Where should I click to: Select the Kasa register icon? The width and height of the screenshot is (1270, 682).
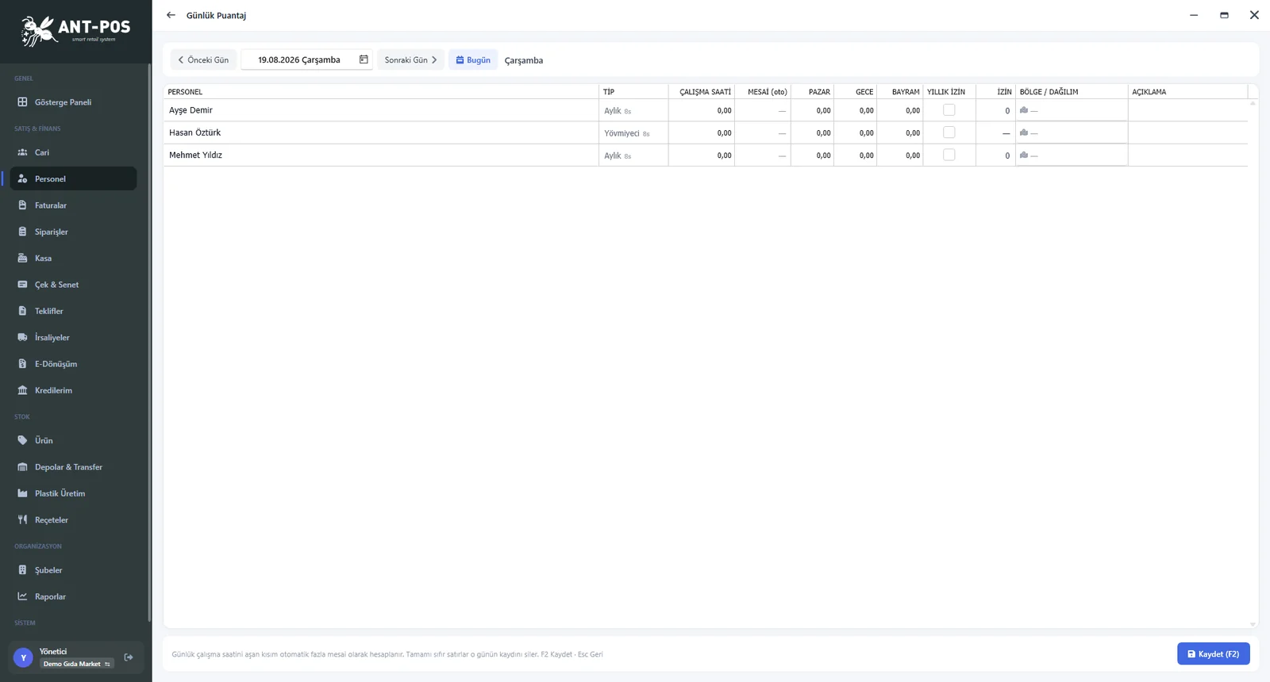point(22,259)
